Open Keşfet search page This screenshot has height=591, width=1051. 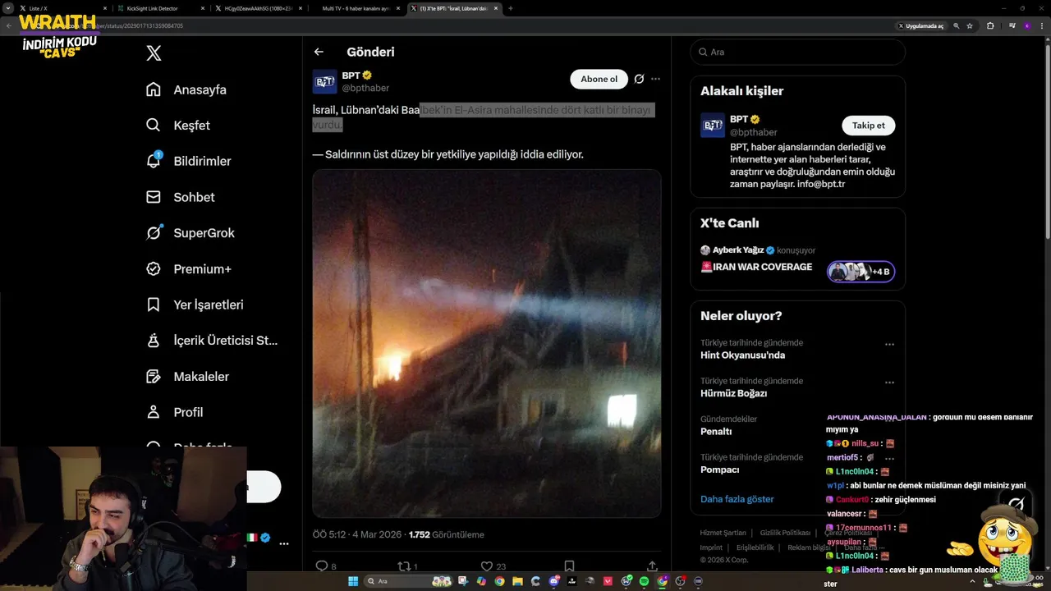point(177,126)
